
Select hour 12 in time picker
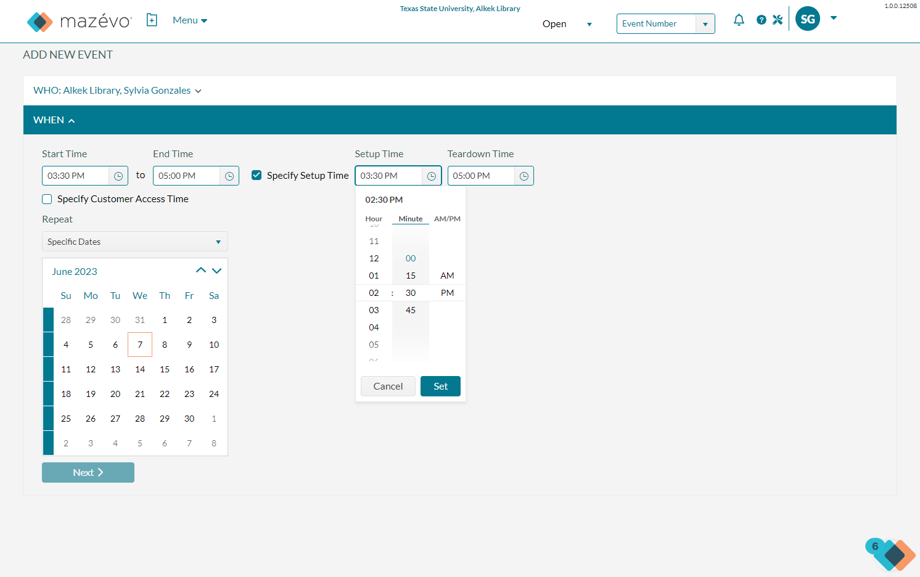[x=374, y=258]
